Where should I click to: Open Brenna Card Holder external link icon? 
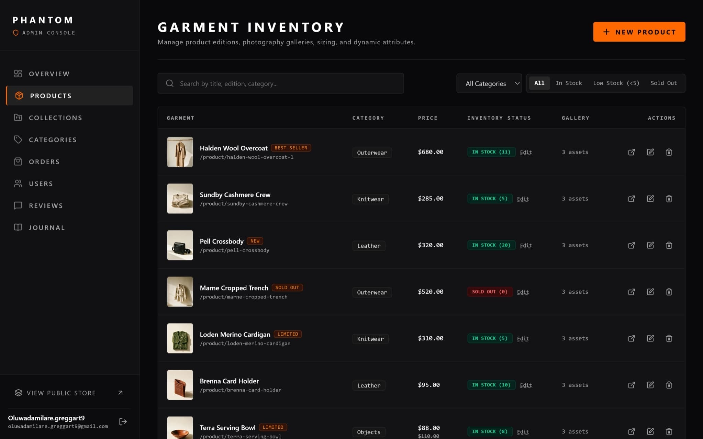(x=632, y=385)
